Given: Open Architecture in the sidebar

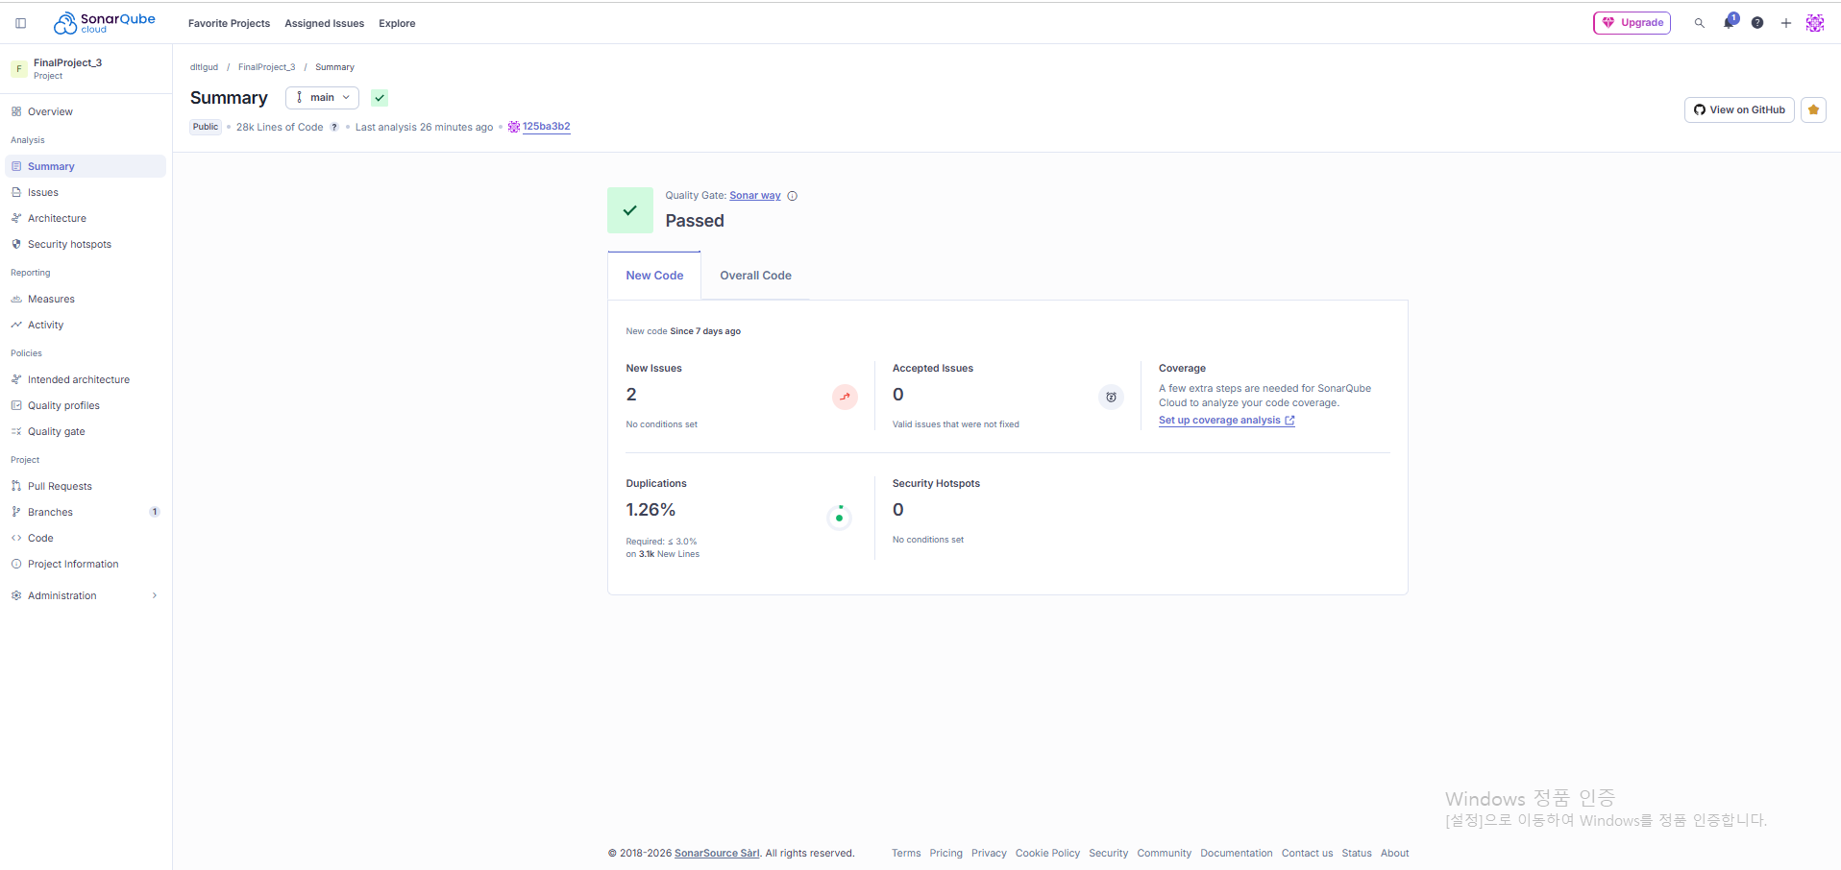Looking at the screenshot, I should tap(85, 218).
